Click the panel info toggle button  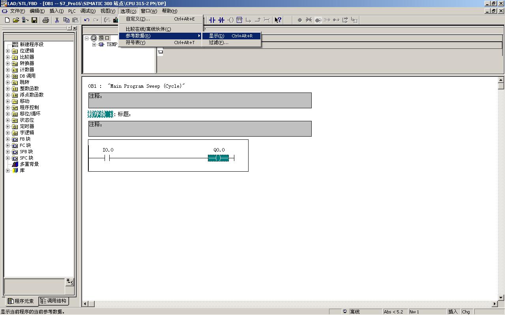[x=70, y=282]
